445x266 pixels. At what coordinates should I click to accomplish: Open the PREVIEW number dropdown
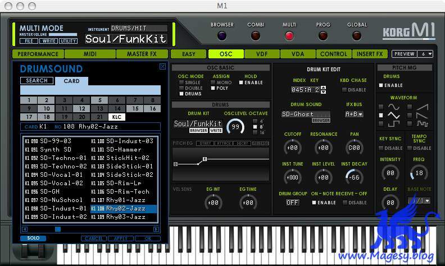pyautogui.click(x=425, y=54)
